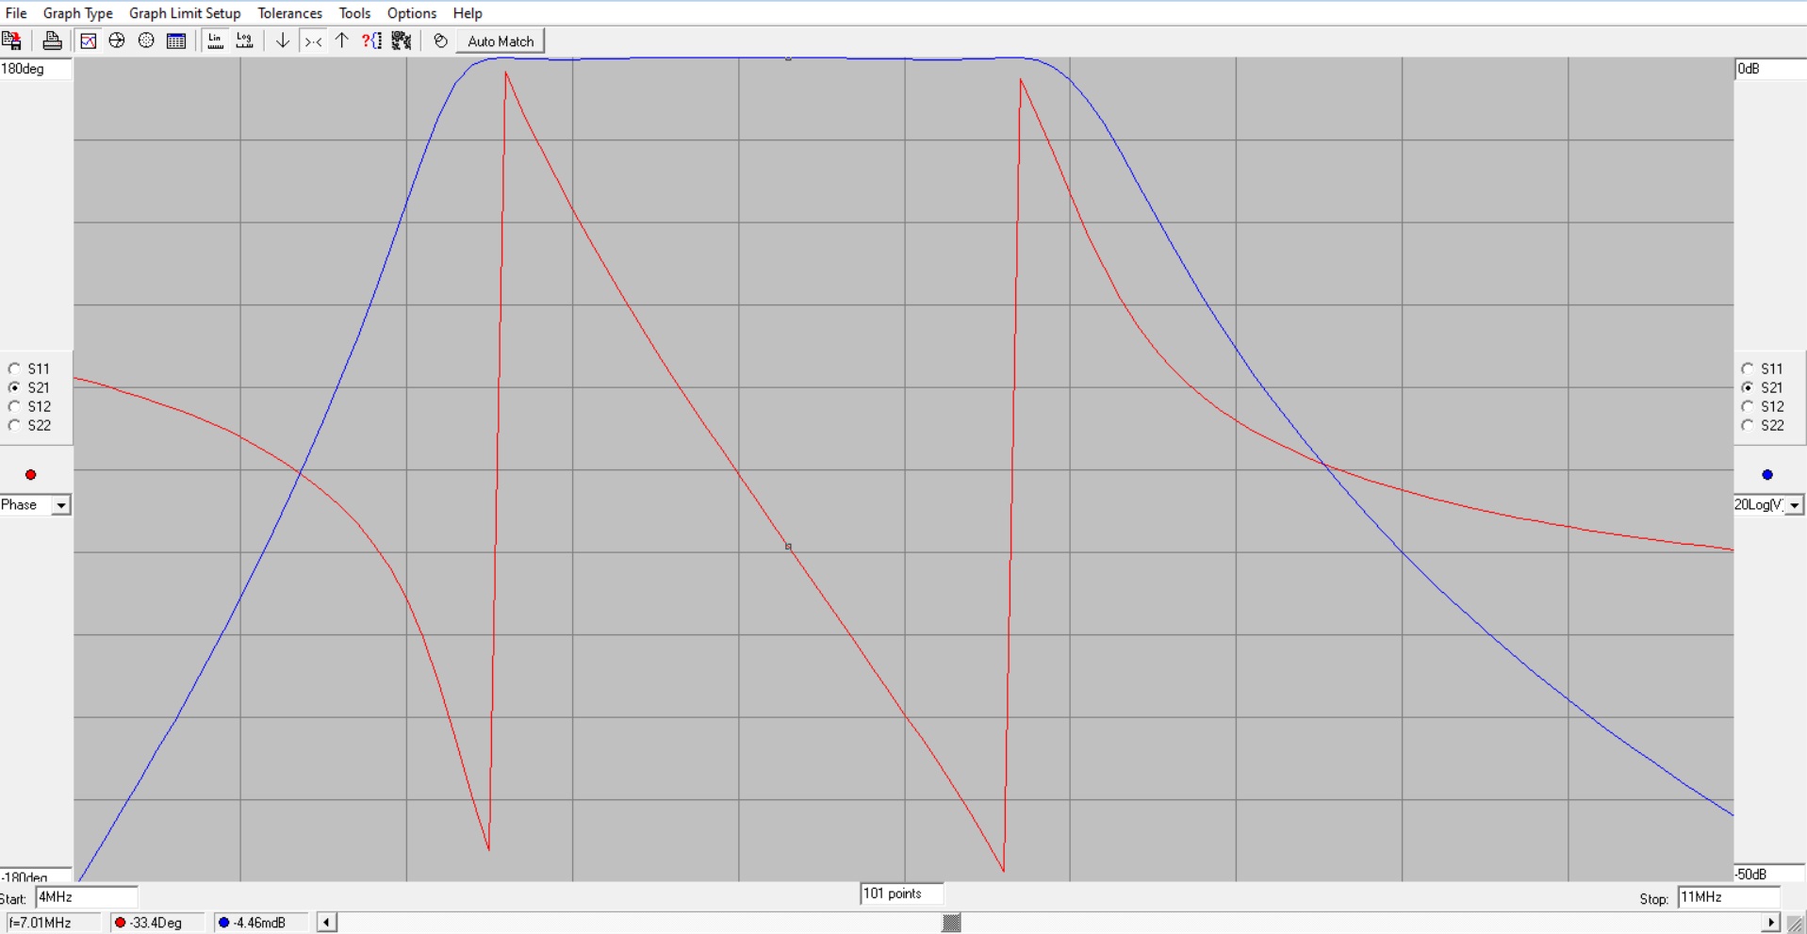Open the Graph Limit Setup menu

(185, 13)
